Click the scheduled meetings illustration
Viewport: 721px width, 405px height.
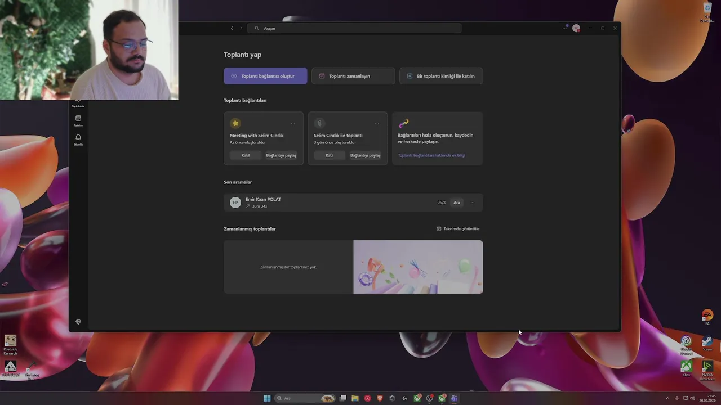click(x=418, y=267)
